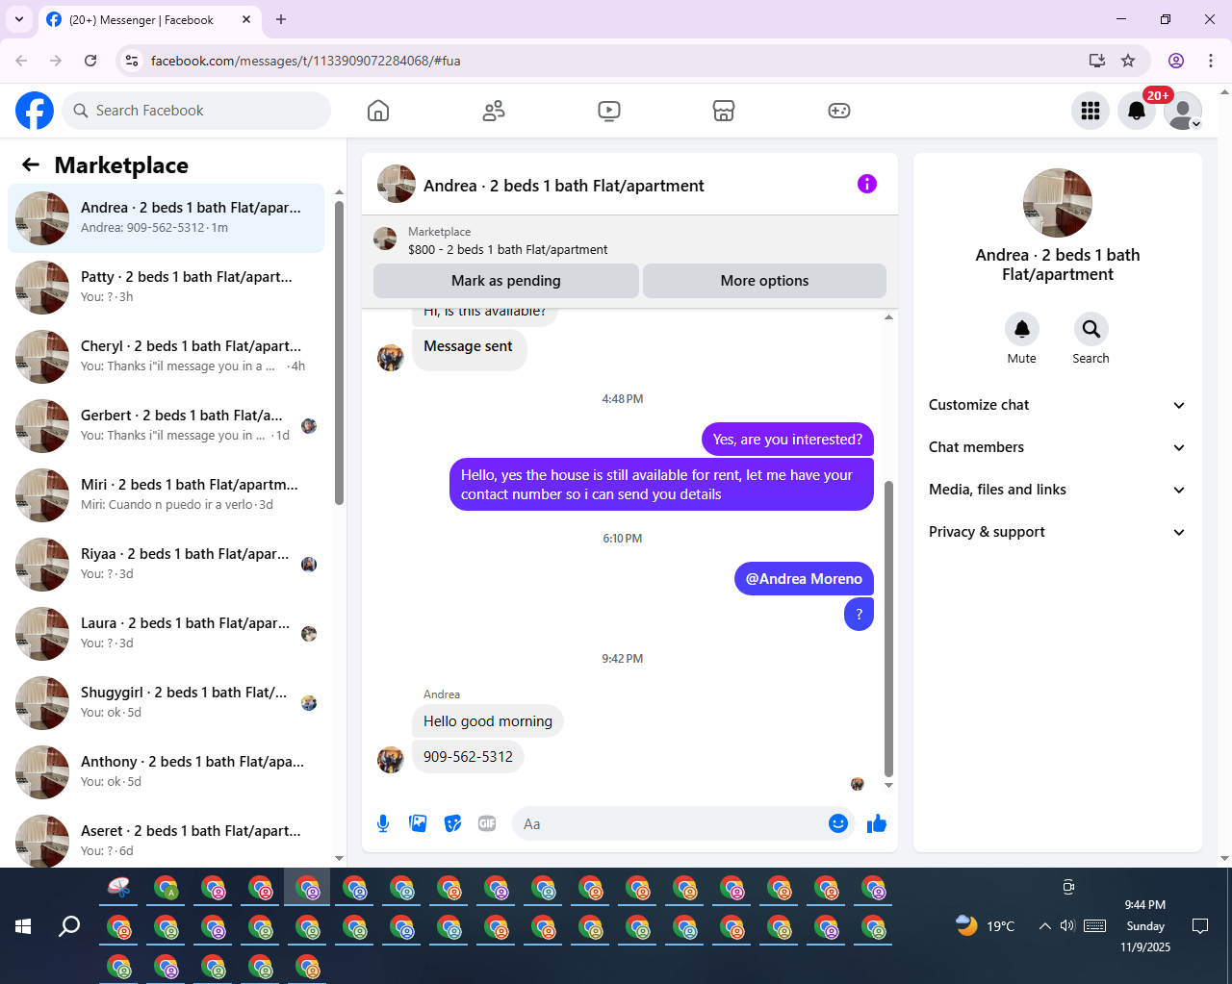
Task: Open Andrea's large profile thumbnail in side panel
Action: pyautogui.click(x=1058, y=203)
